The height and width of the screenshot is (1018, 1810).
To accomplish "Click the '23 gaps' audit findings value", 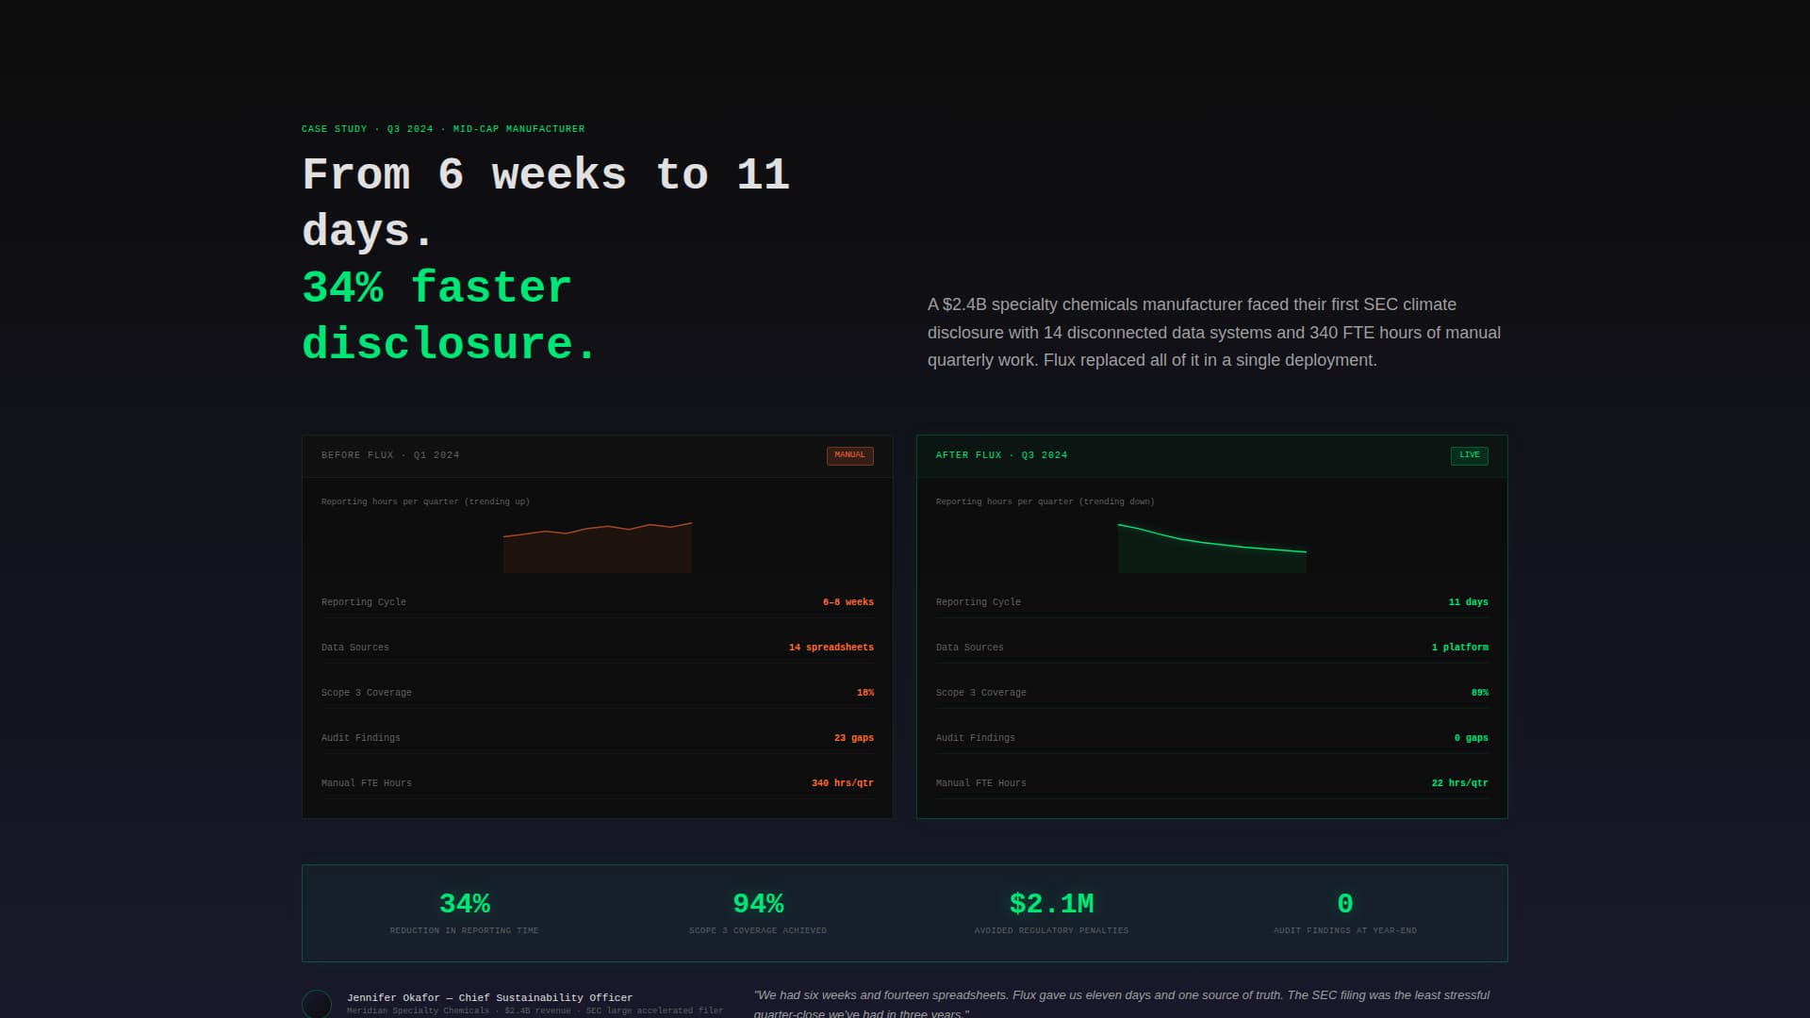I will click(x=854, y=738).
